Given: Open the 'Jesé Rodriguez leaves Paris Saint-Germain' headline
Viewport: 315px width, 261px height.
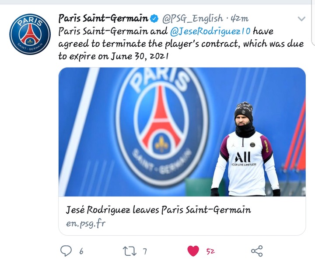Looking at the screenshot, I should (158, 210).
